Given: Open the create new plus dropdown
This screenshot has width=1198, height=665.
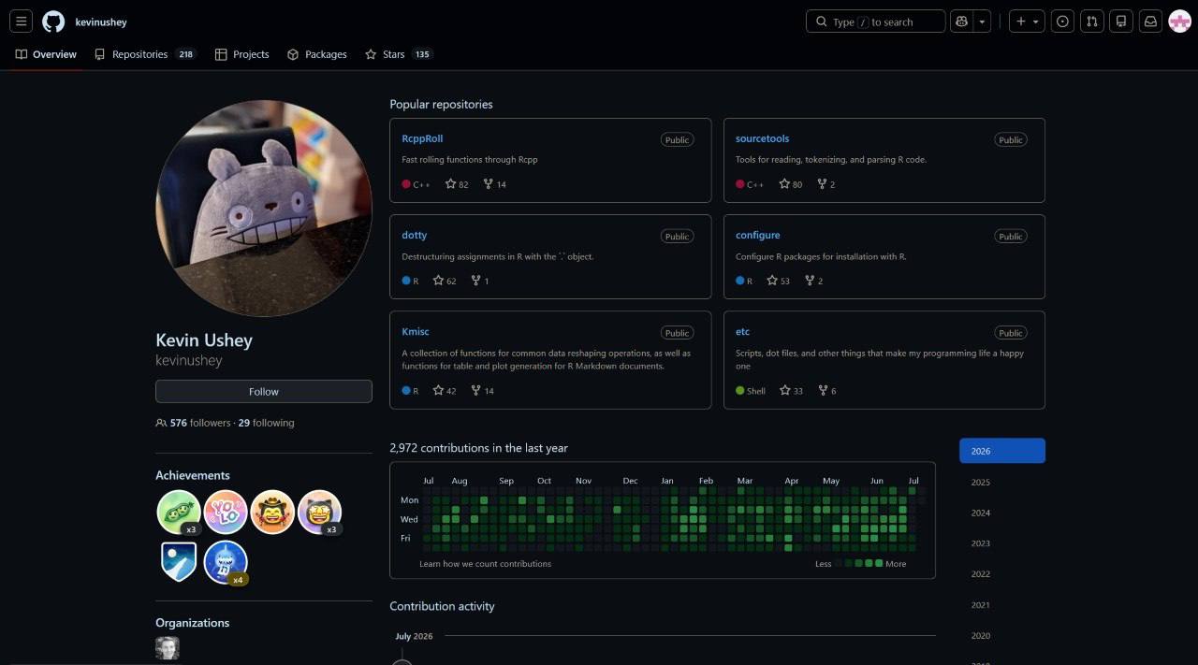Looking at the screenshot, I should (x=1027, y=22).
